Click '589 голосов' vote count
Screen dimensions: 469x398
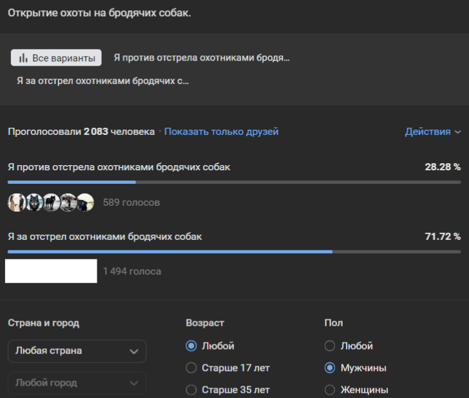pyautogui.click(x=131, y=203)
